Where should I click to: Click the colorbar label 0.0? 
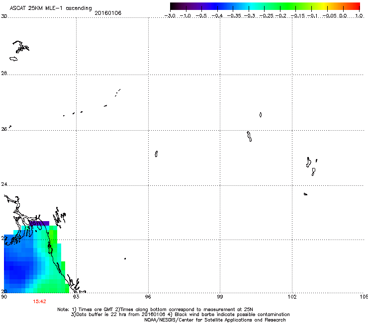(x=343, y=16)
